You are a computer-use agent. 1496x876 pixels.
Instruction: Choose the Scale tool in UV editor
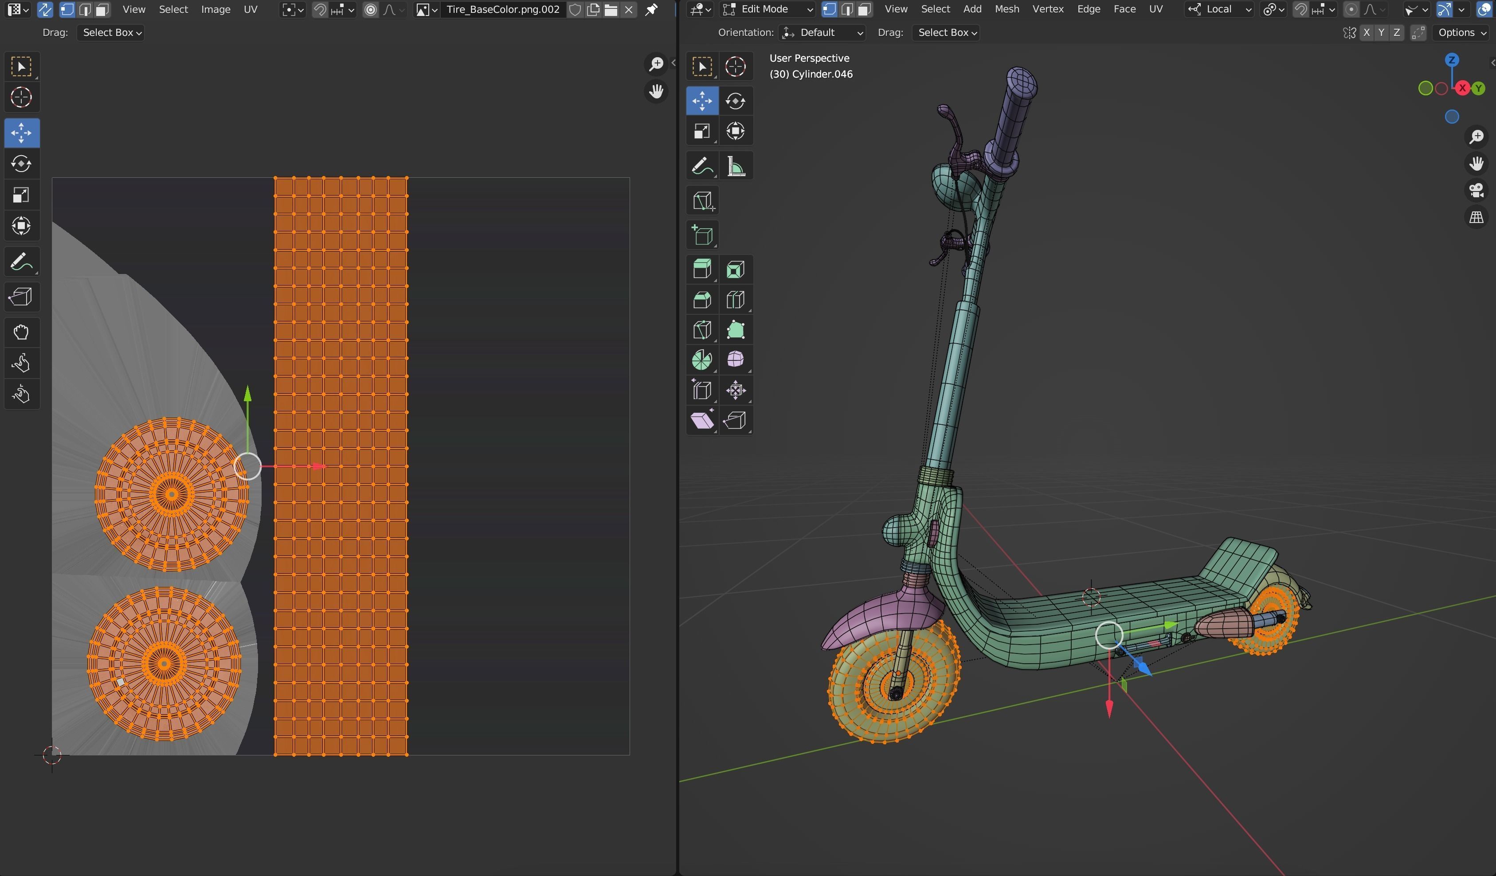coord(21,195)
